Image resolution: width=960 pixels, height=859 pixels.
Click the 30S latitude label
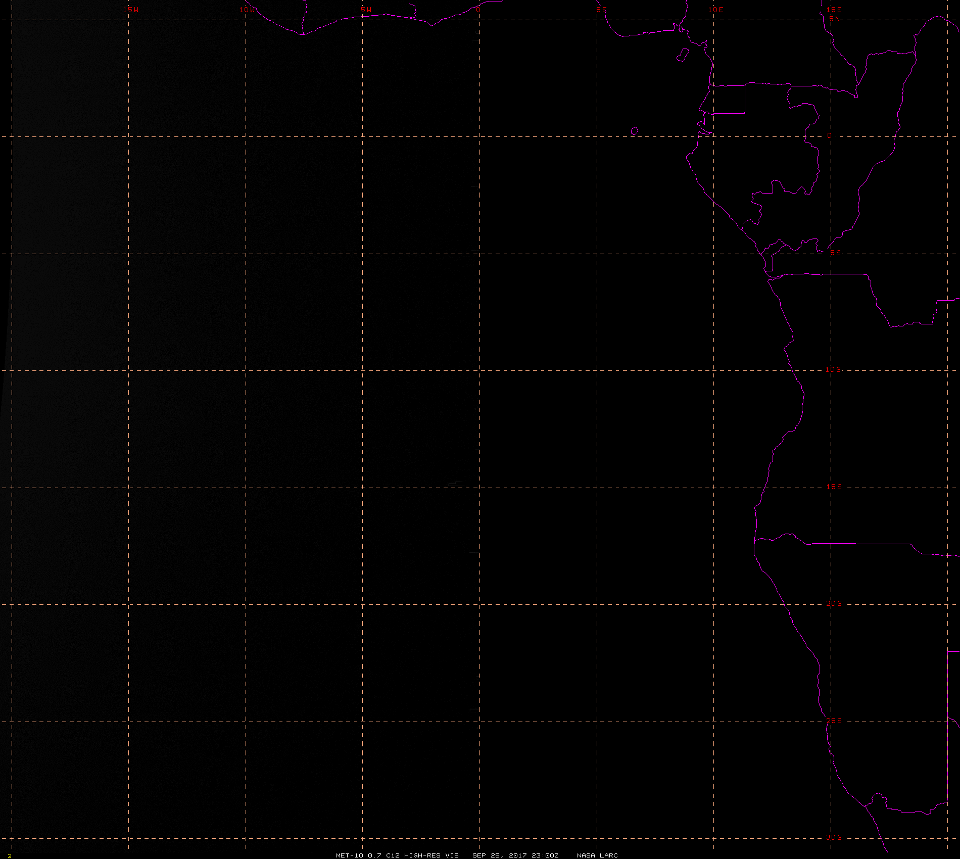[x=834, y=837]
